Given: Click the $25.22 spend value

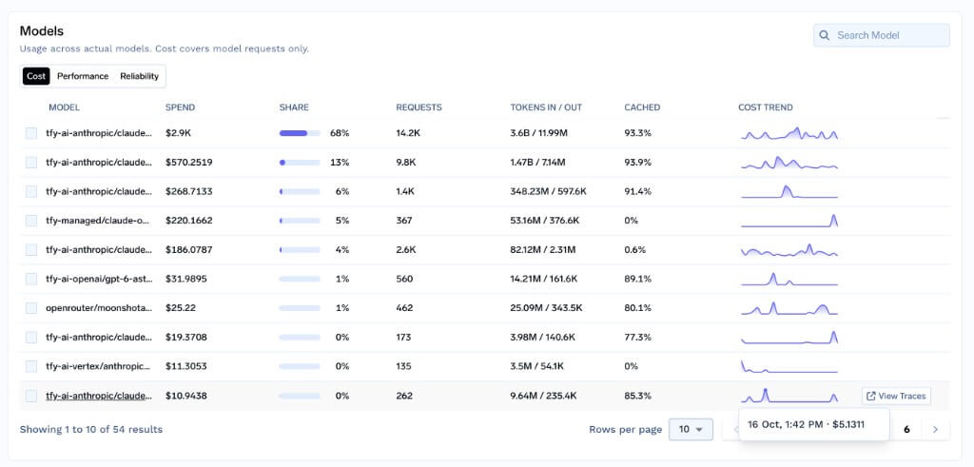Looking at the screenshot, I should [180, 308].
